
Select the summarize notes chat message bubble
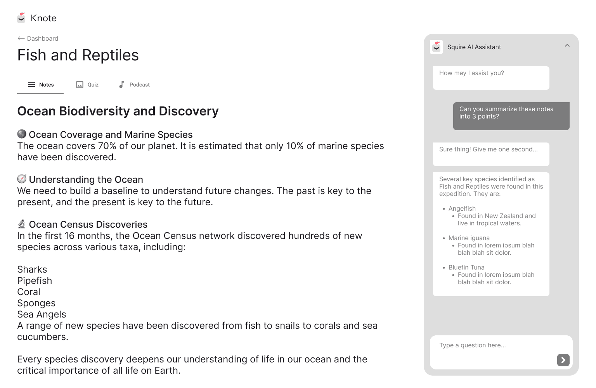(x=511, y=116)
